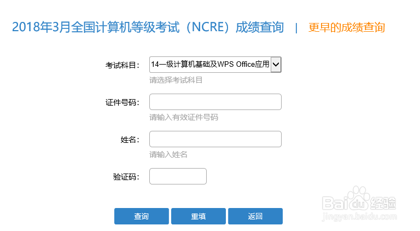
Task: Click the page title 2018年3月全国计算机等级考试成绩查询
Action: tap(148, 27)
